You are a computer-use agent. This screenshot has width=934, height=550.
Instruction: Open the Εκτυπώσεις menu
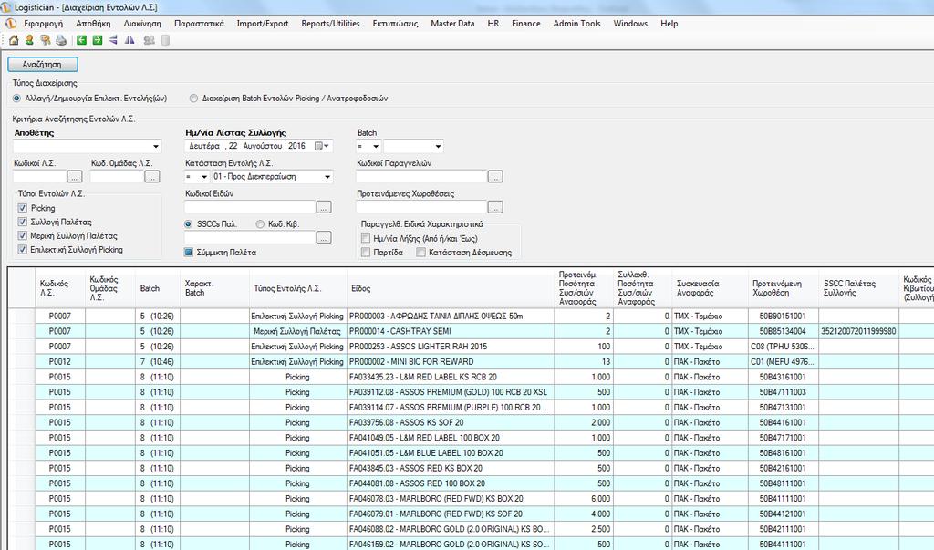pos(396,24)
